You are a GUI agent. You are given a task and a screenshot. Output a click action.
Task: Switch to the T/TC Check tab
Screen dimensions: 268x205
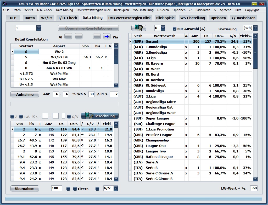tap(68, 18)
